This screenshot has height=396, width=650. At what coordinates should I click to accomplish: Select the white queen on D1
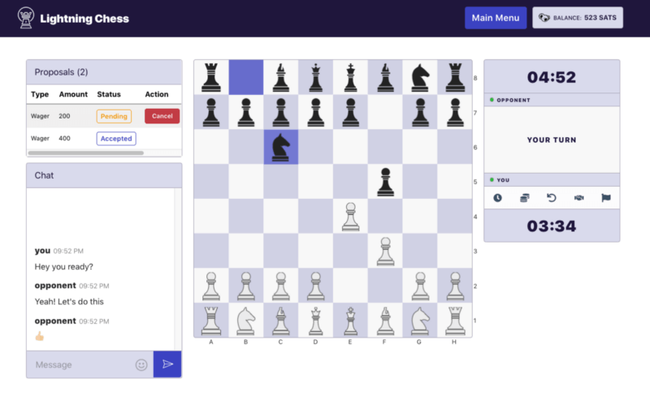[315, 321]
